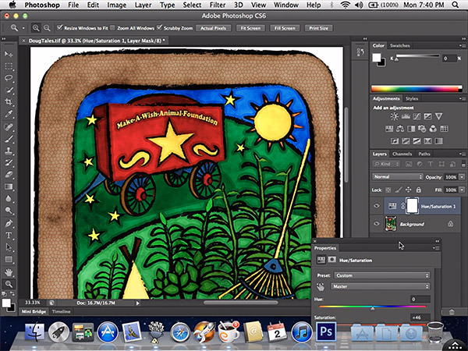Open the layer filter Kind dropdown
Image resolution: width=468 pixels, height=351 pixels.
[387, 164]
